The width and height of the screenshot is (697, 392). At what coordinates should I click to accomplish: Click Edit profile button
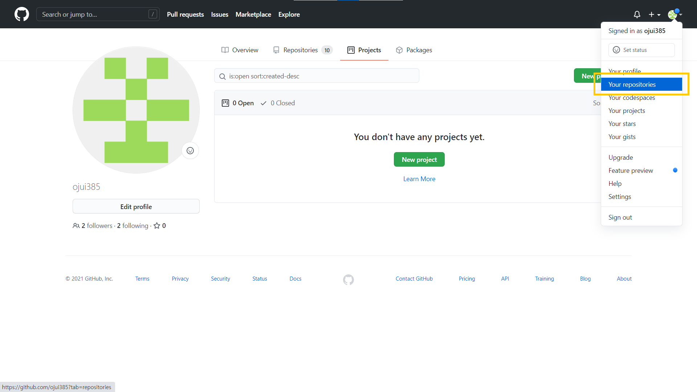[x=136, y=207]
